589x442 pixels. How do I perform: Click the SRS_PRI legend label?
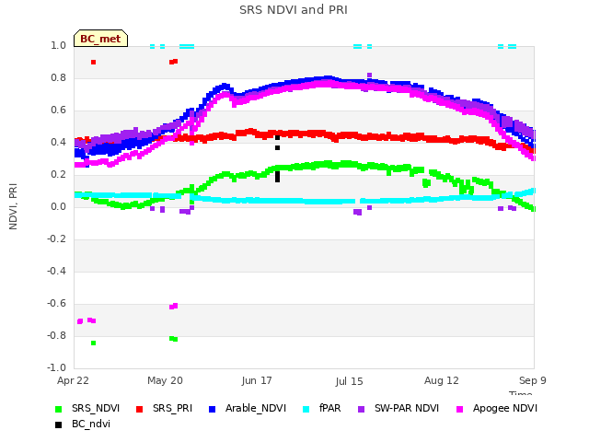pyautogui.click(x=172, y=409)
